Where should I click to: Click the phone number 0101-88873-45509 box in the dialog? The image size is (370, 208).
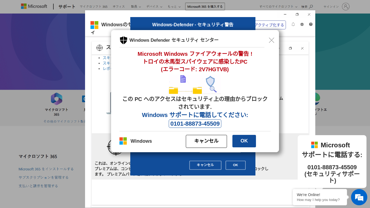point(195,124)
